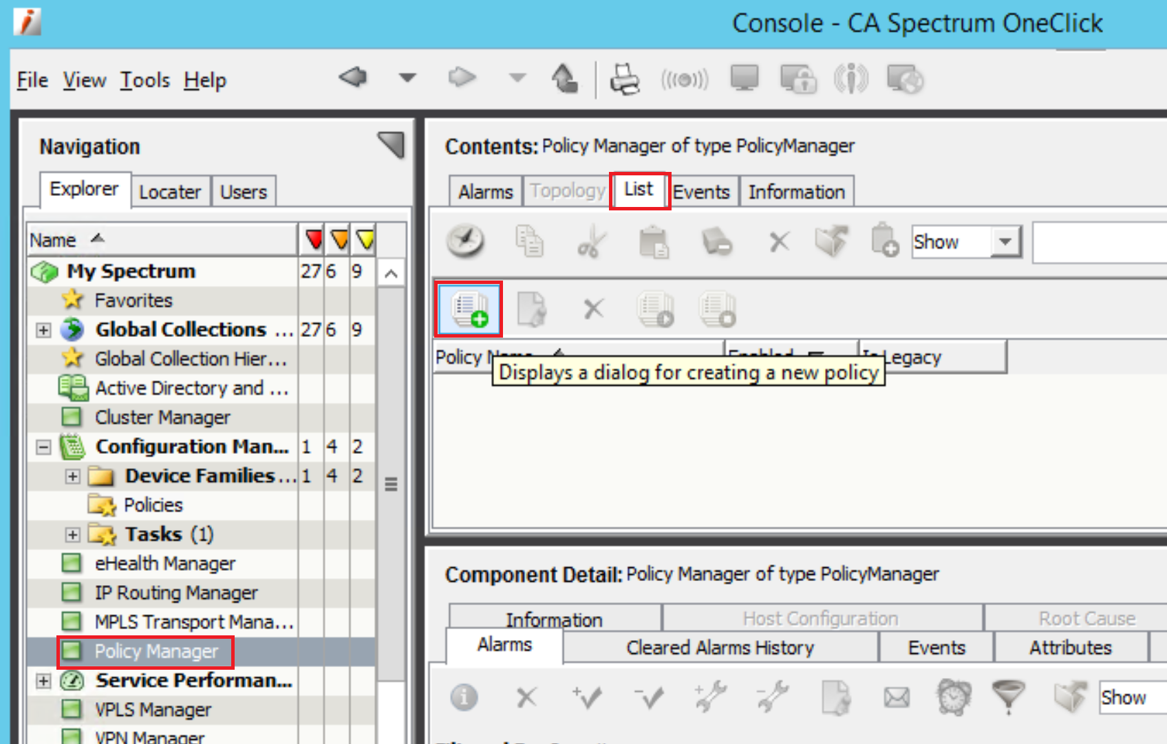Switch to the Explorer tab

click(x=85, y=189)
